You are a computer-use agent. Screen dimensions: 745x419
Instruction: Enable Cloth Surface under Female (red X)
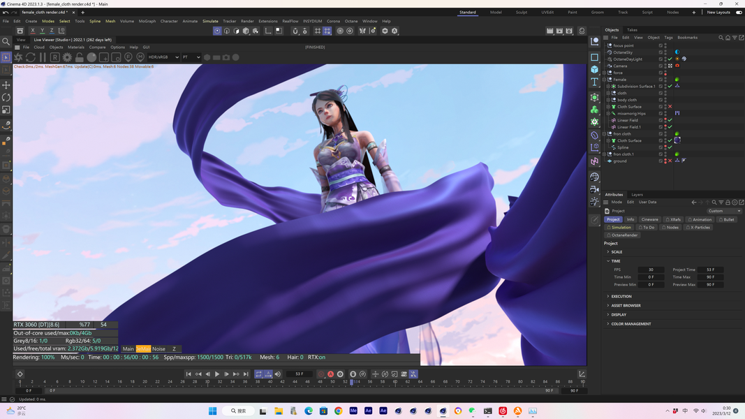coord(670,107)
